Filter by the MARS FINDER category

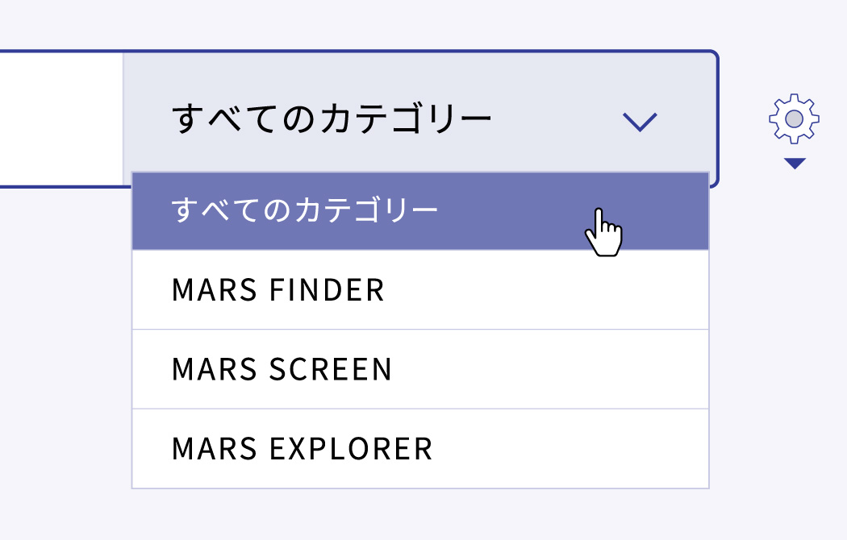[420, 289]
